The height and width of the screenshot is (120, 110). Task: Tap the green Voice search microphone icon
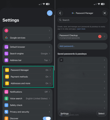[6, 98]
